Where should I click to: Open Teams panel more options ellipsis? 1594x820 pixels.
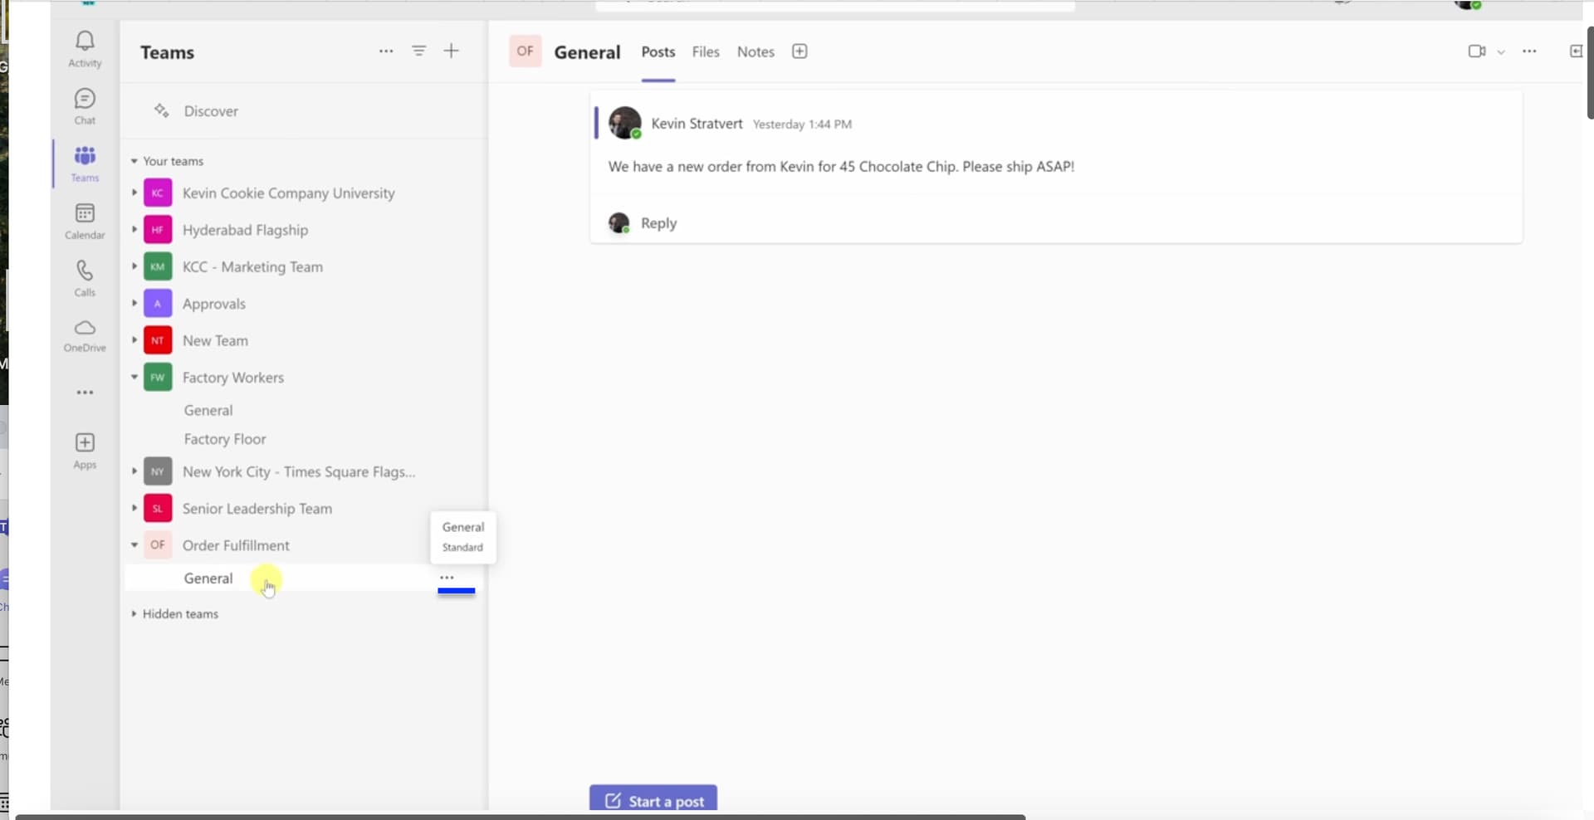tap(386, 51)
